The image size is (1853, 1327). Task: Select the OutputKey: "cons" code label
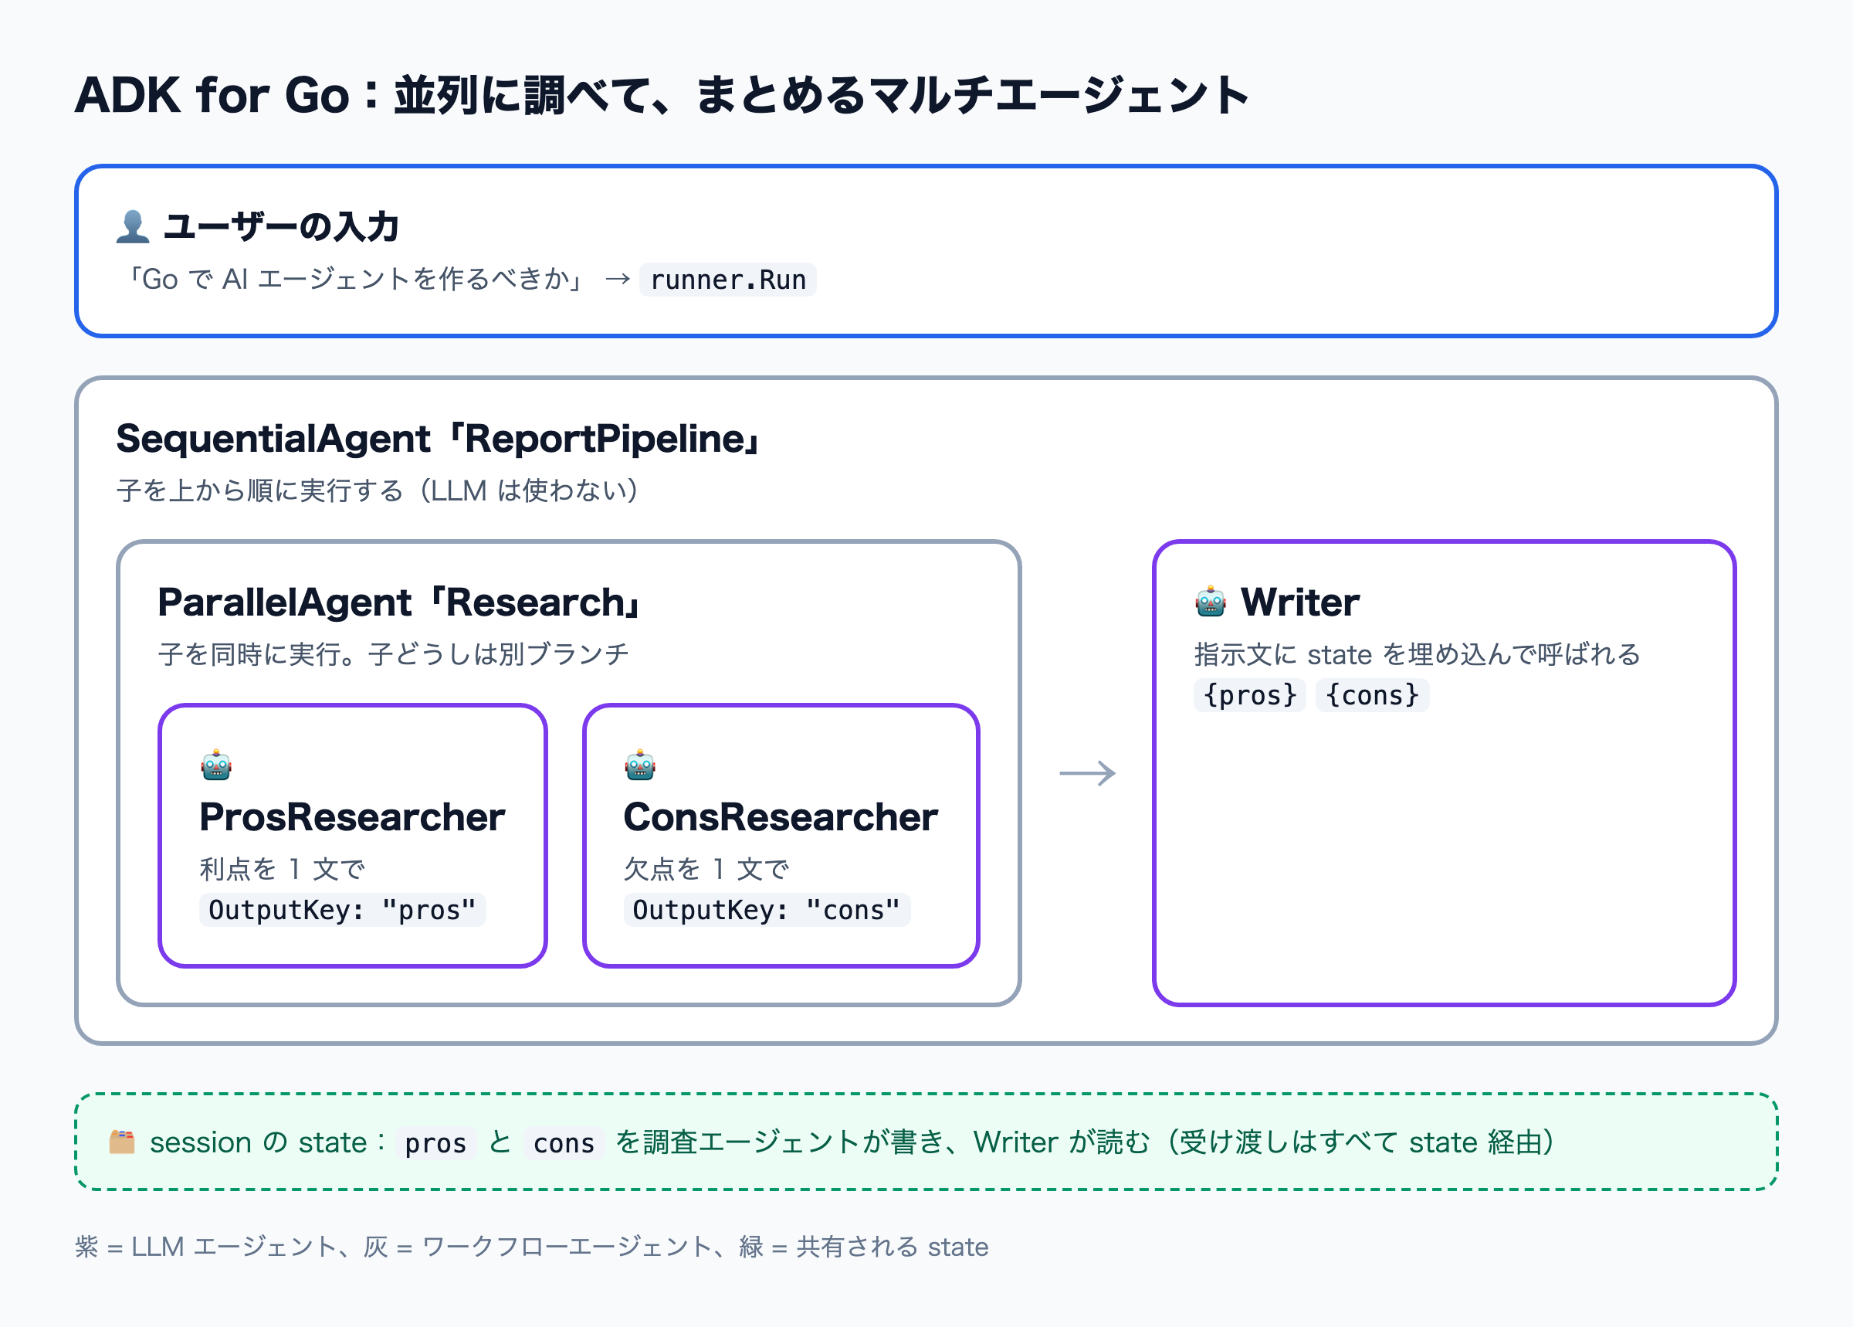click(x=767, y=909)
